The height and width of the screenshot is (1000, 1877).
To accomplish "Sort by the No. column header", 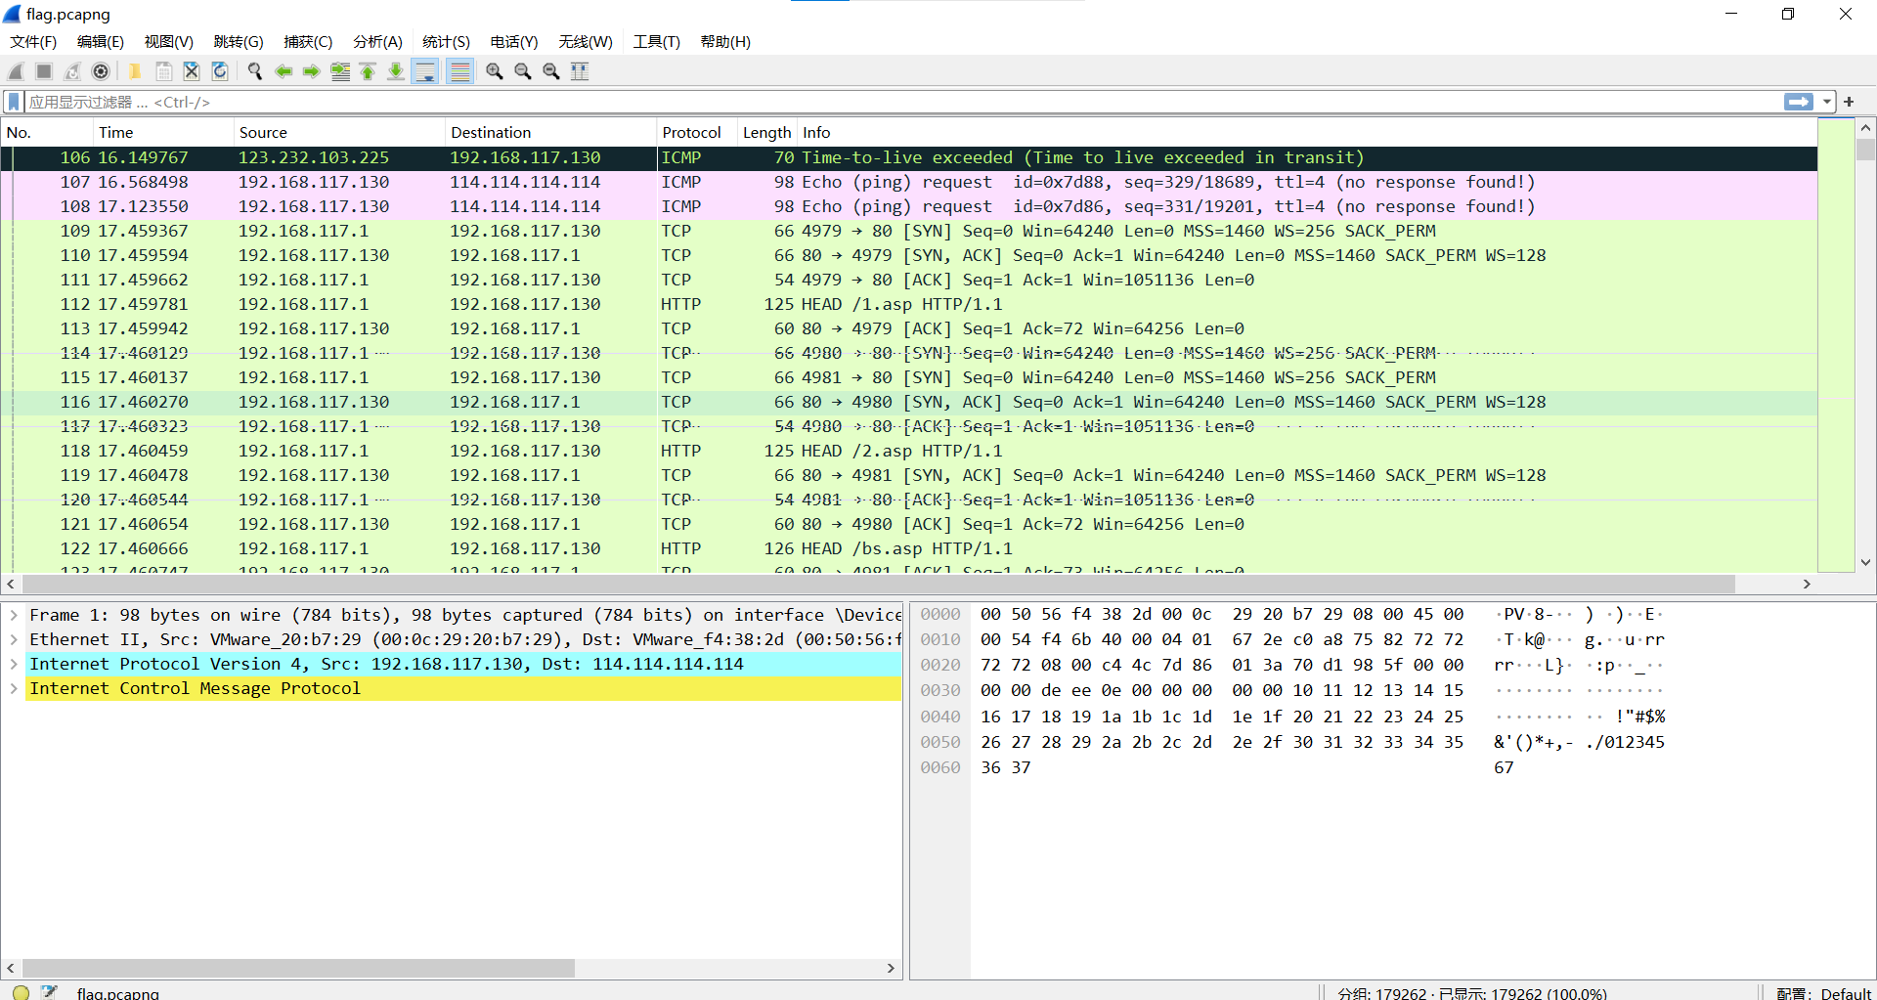I will point(47,132).
